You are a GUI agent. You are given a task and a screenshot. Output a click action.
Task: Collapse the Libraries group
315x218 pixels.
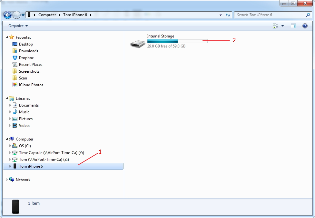7,99
